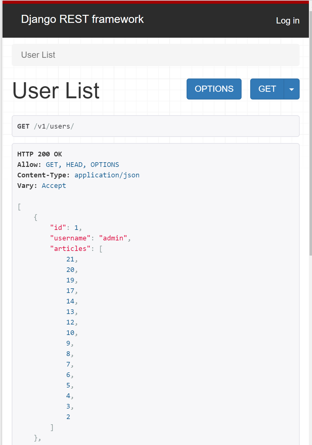Click article number 2 in the list
The image size is (312, 445).
(68, 417)
